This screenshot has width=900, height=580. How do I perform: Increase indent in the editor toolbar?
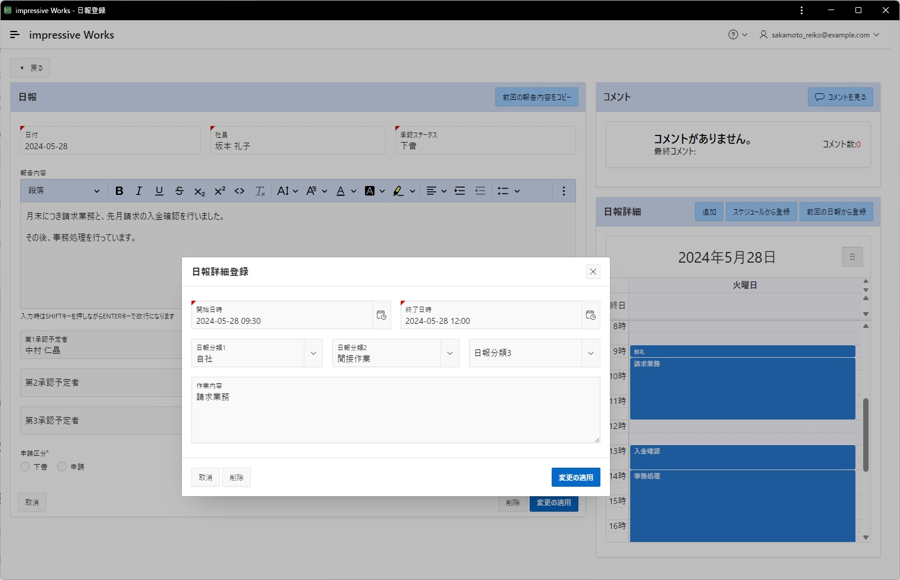click(460, 191)
